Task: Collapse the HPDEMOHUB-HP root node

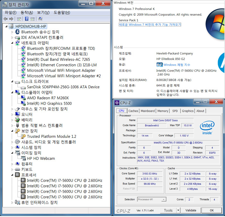Action: click(x=6, y=26)
